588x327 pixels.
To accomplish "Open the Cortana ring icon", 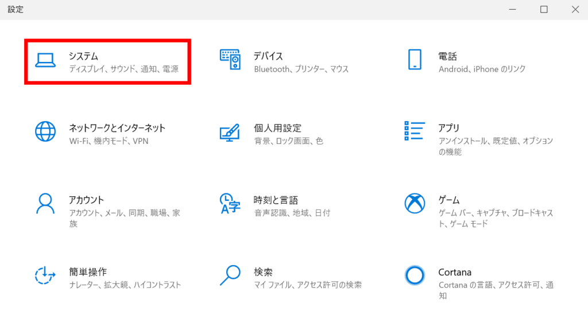I will point(415,275).
